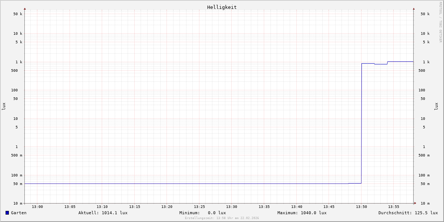The width and height of the screenshot is (444, 222).
Task: Click the 500 m label on right axis
Action: (x=424, y=155)
